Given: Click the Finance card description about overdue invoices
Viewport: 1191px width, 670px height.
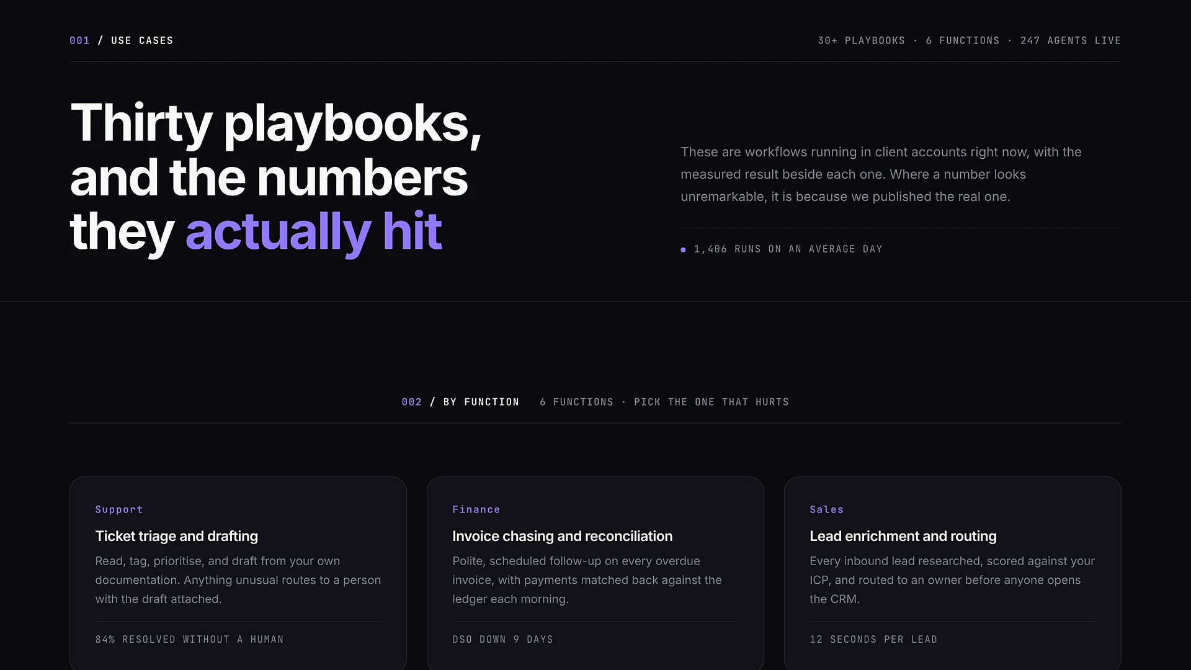Looking at the screenshot, I should (587, 580).
